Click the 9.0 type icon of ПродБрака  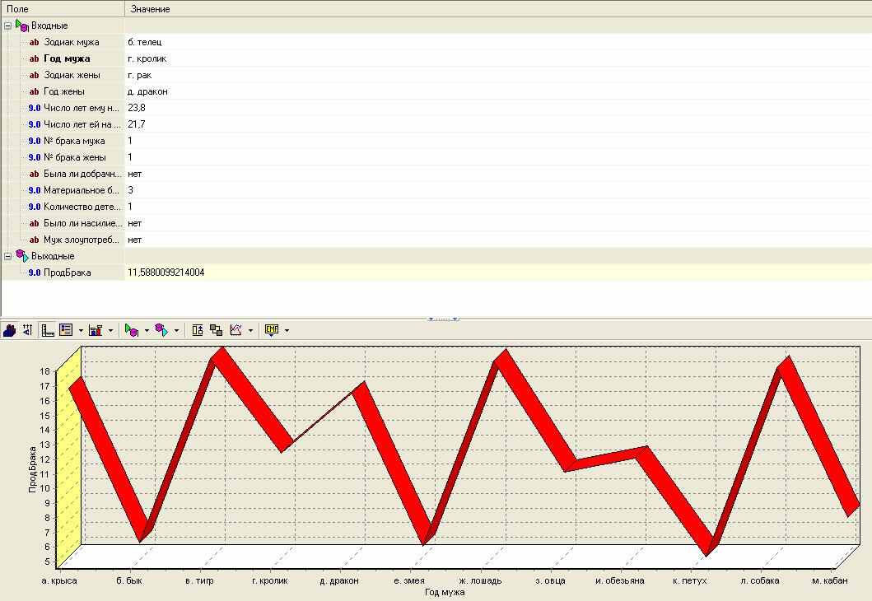coord(35,273)
